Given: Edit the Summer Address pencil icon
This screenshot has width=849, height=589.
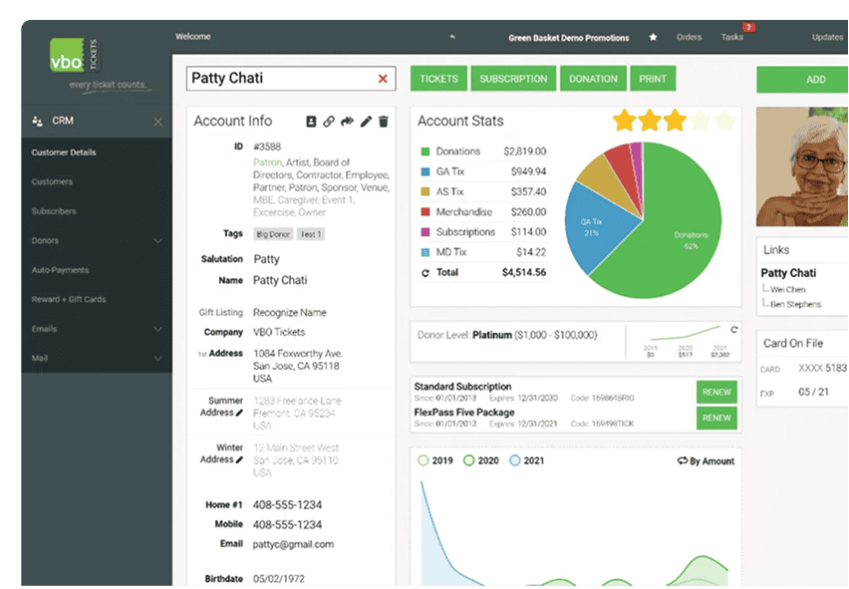Looking at the screenshot, I should click(x=239, y=413).
